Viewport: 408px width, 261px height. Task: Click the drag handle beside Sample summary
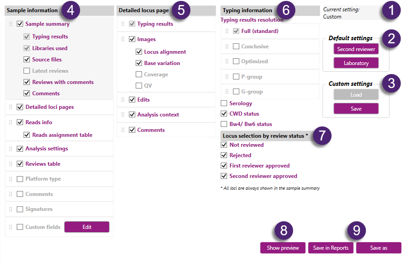(11, 24)
